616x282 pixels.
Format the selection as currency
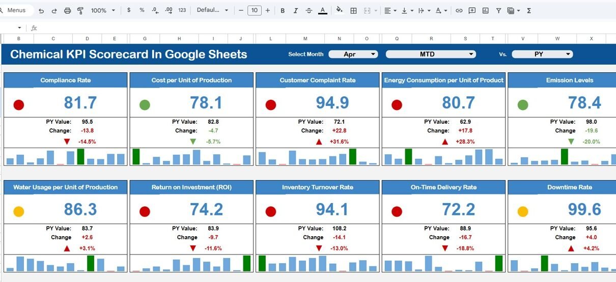(129, 11)
